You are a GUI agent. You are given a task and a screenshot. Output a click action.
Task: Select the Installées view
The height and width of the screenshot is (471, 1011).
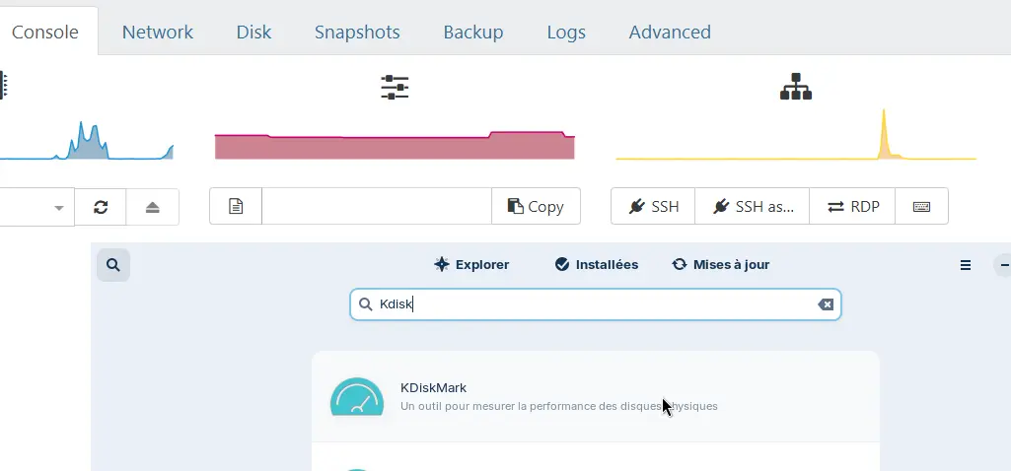596,265
